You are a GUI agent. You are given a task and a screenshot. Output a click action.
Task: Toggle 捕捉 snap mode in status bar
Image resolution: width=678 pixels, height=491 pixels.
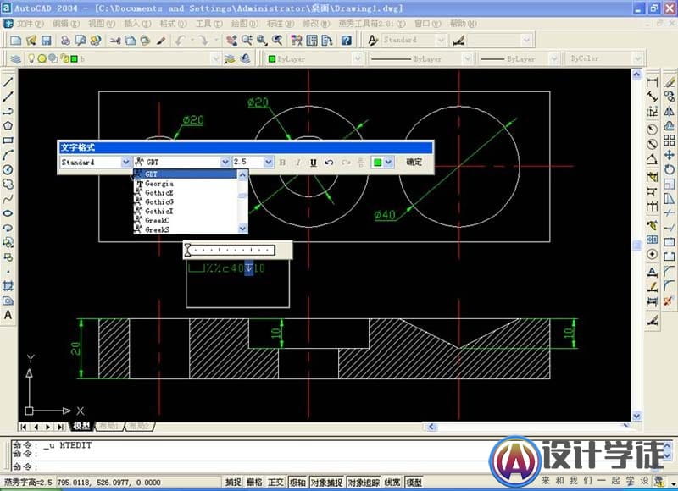[233, 482]
